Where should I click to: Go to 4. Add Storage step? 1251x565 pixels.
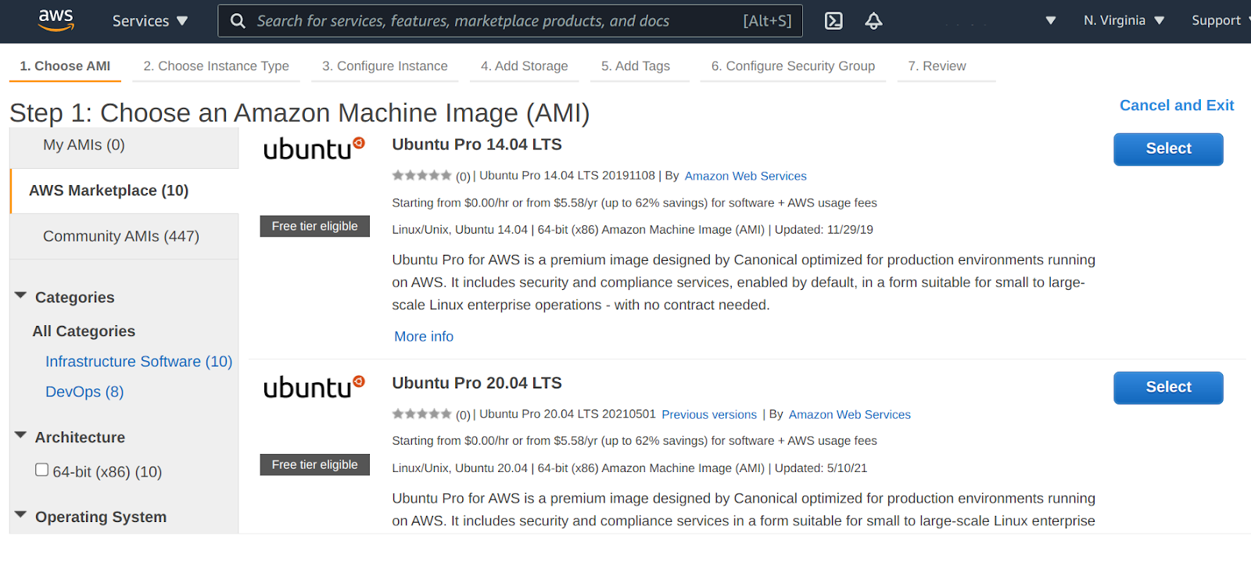coord(524,66)
